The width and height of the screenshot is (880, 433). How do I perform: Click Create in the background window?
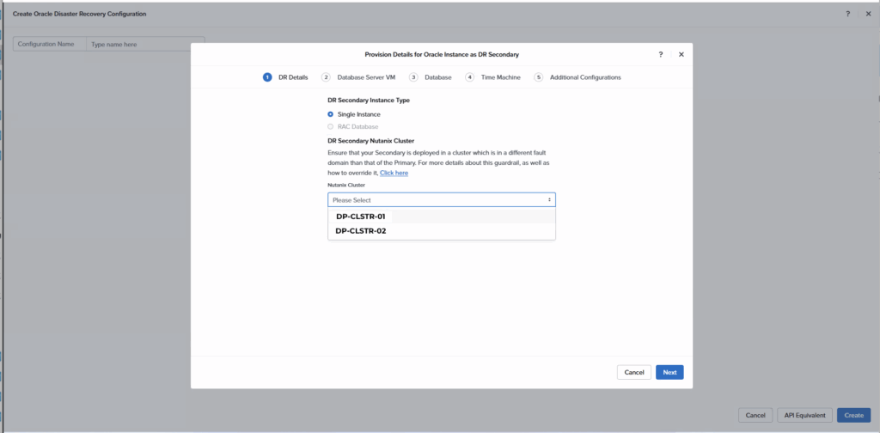coord(853,415)
